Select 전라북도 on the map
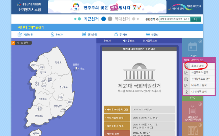Screen dimensions: 219x136 42,99
